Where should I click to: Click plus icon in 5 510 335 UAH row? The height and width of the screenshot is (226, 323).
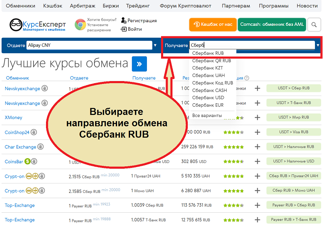point(257,176)
